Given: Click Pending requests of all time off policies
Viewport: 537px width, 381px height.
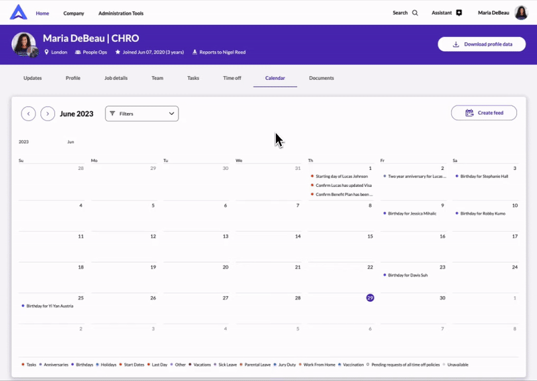Looking at the screenshot, I should tap(403, 365).
